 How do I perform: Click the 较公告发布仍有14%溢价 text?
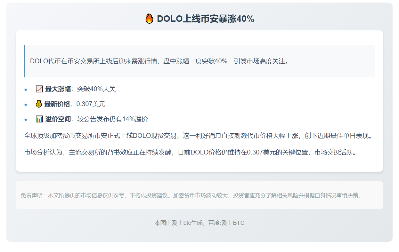point(112,119)
